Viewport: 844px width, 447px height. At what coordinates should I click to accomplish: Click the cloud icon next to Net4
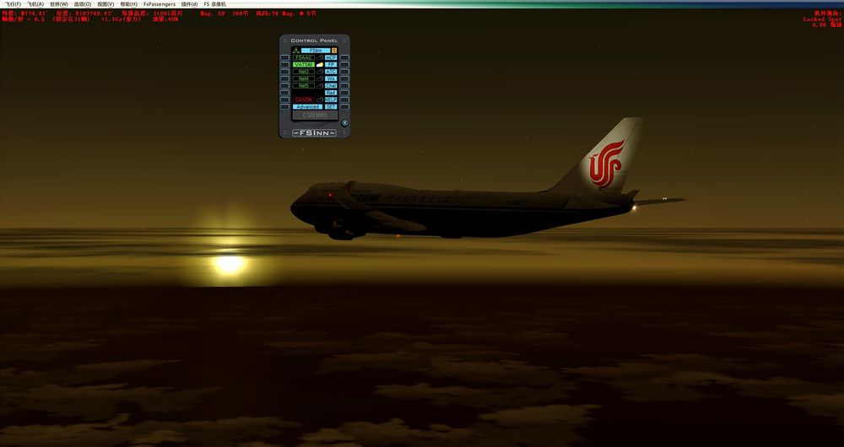click(320, 78)
